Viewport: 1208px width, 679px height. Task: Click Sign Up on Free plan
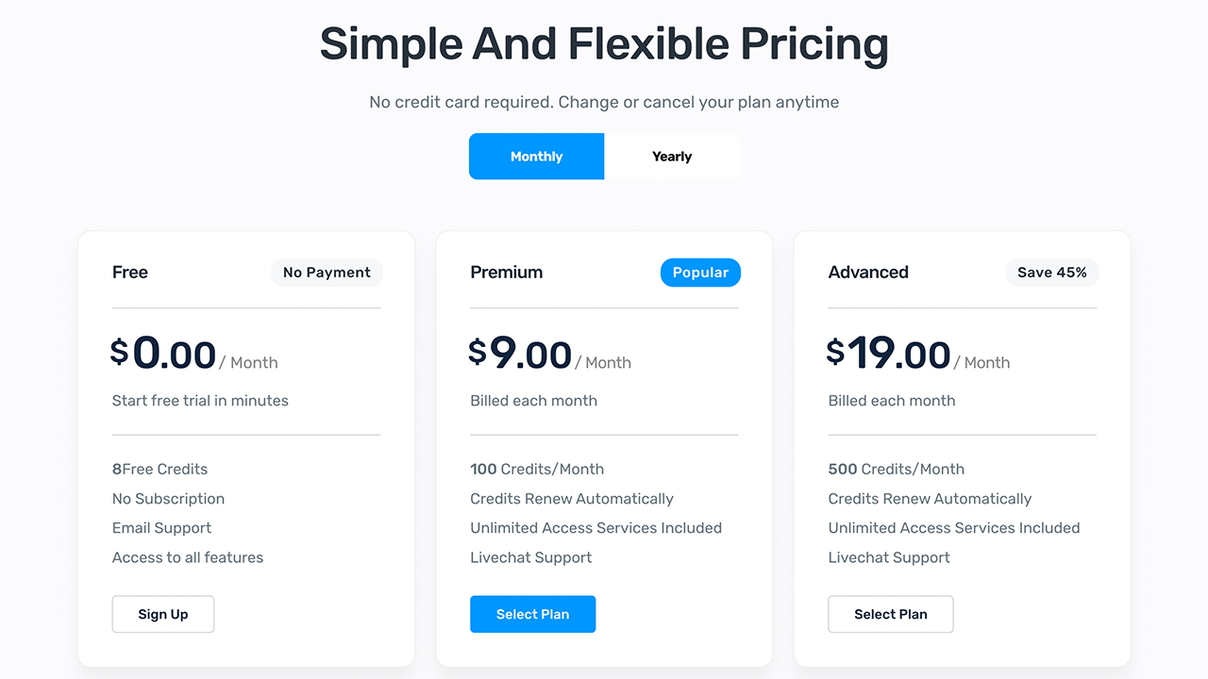point(163,614)
